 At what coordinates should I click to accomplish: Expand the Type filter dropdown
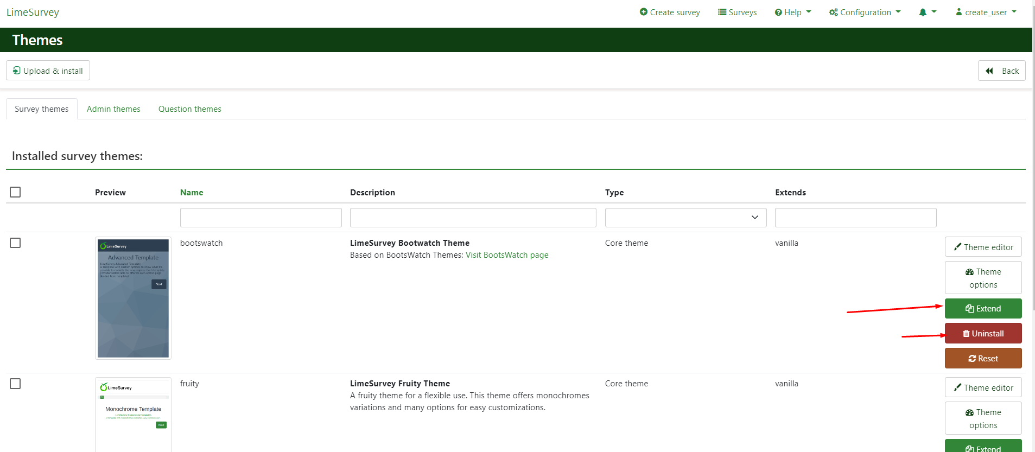[685, 218]
